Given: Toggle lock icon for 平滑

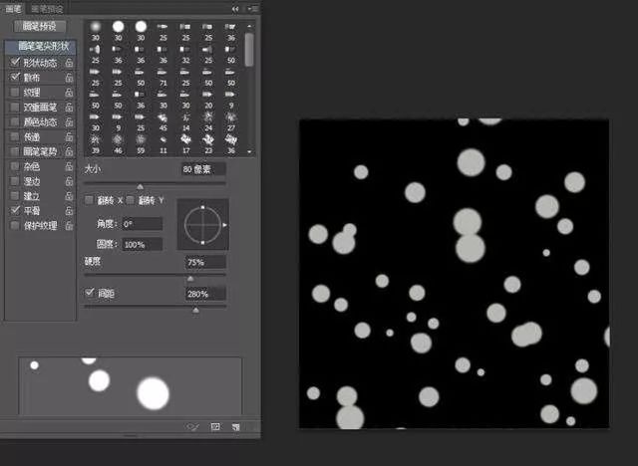Looking at the screenshot, I should point(69,210).
